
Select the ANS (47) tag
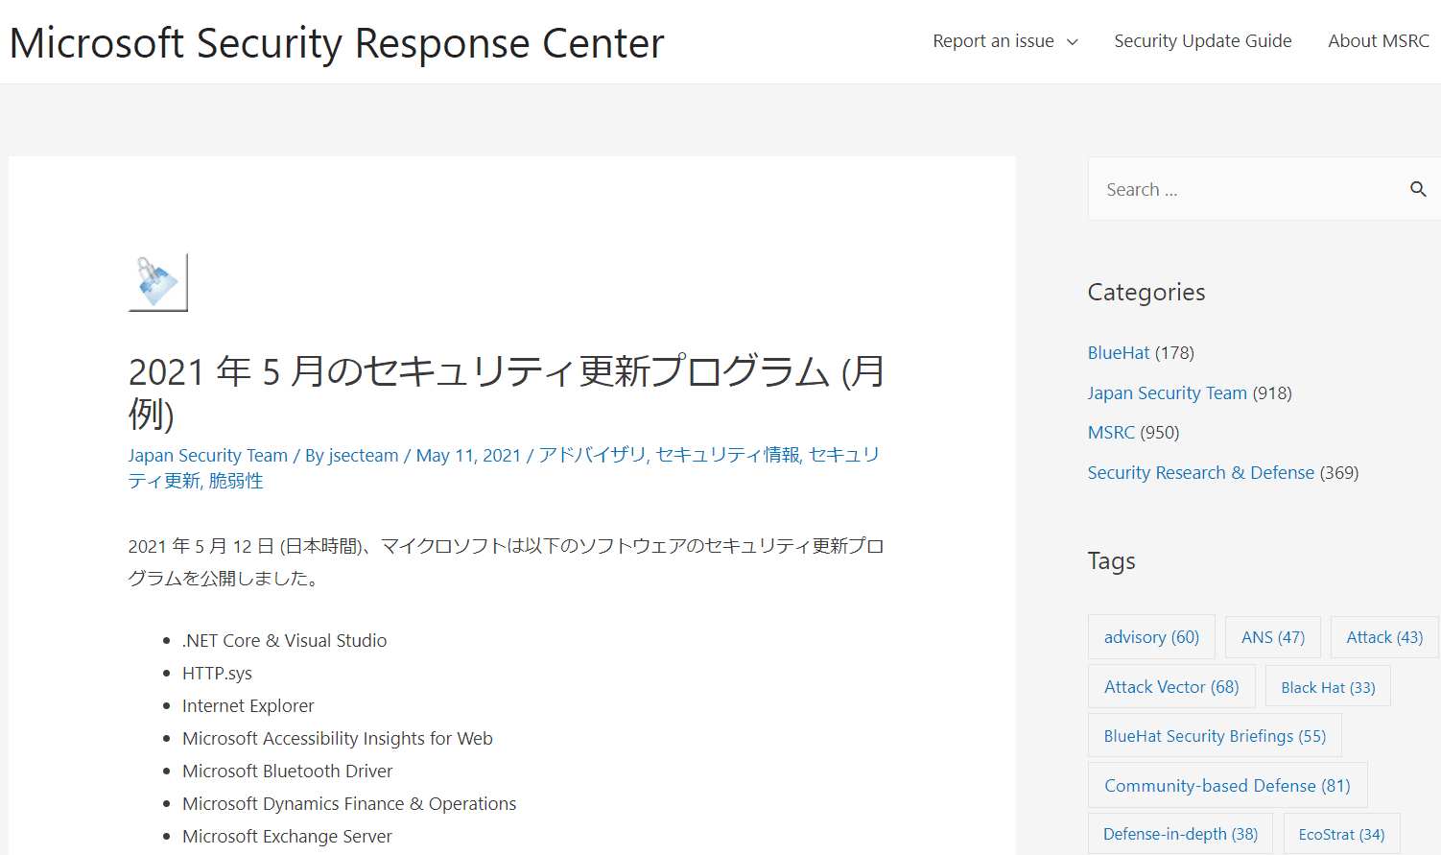[1272, 637]
